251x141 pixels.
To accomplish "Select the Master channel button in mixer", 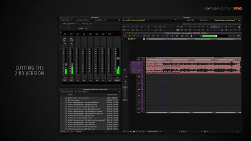I will (x=117, y=80).
